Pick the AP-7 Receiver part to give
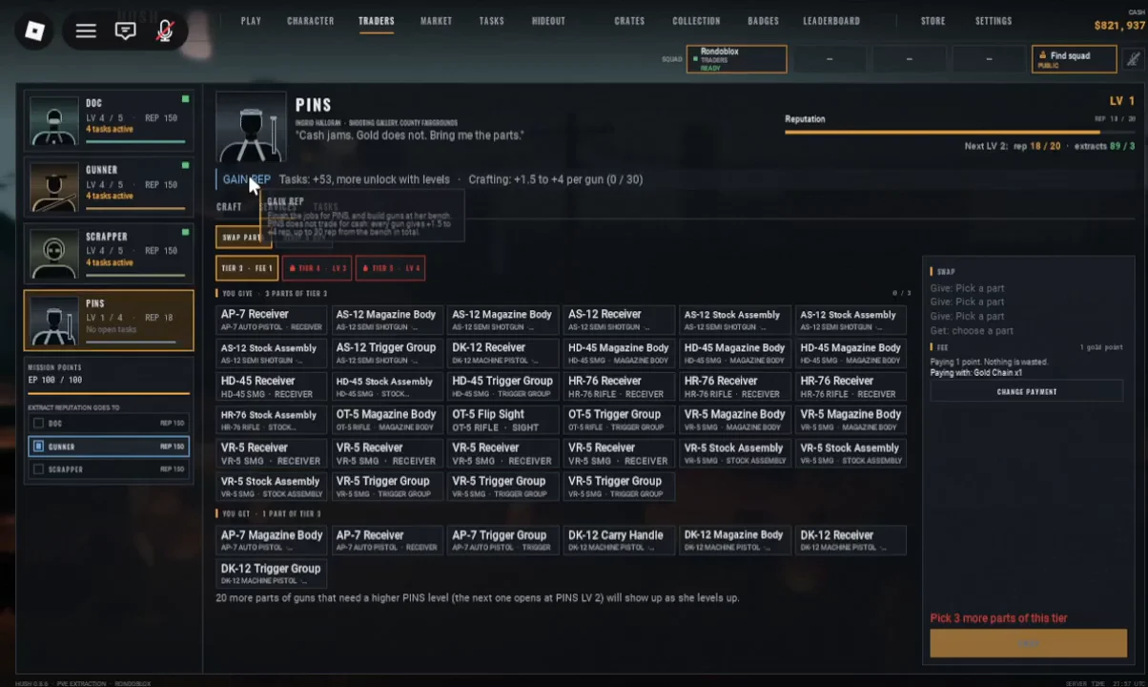1148x687 pixels. tap(272, 320)
